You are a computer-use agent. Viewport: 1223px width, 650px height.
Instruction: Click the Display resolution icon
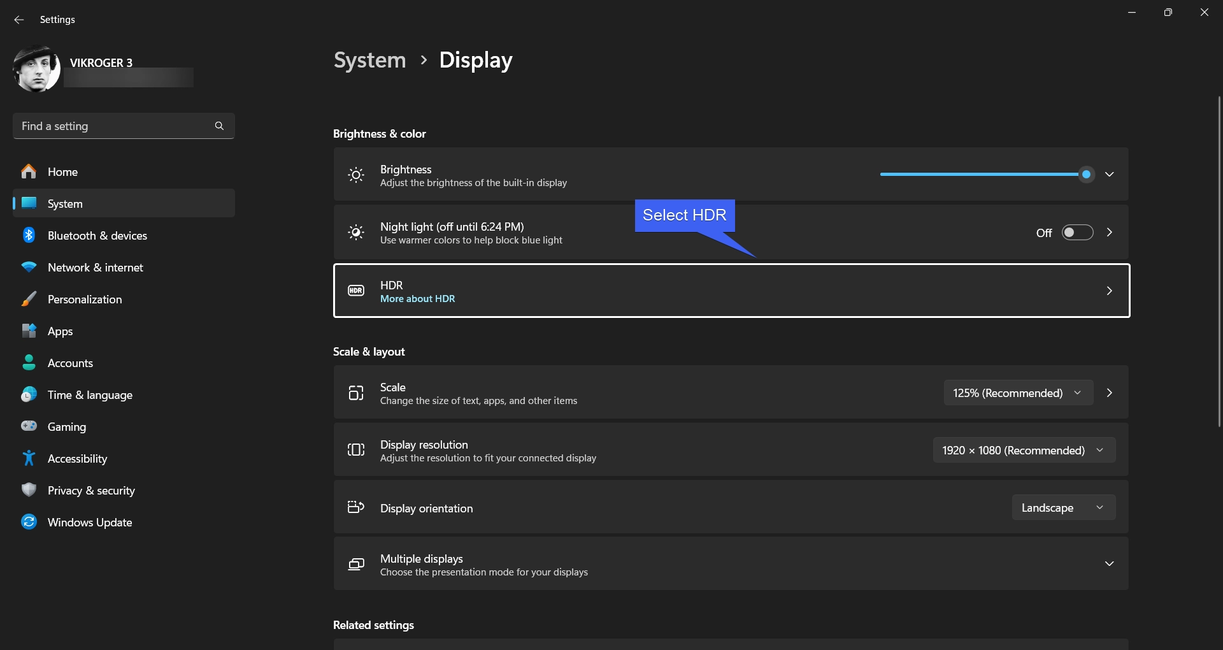(356, 450)
